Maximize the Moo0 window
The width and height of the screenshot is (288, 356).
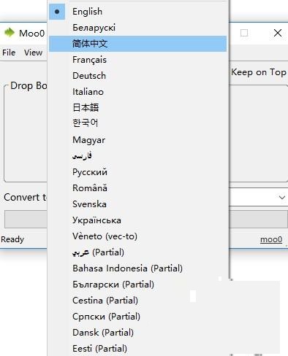[x=244, y=33]
